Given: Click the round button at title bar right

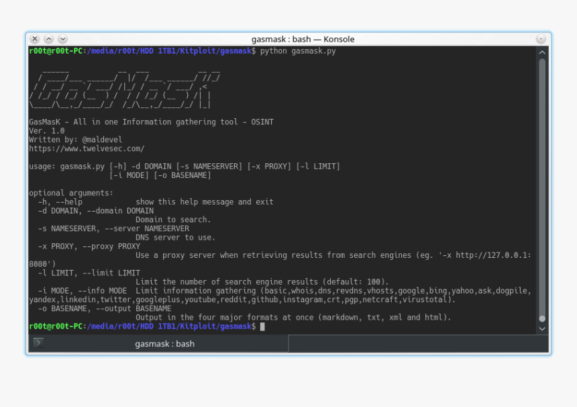Looking at the screenshot, I should (541, 39).
